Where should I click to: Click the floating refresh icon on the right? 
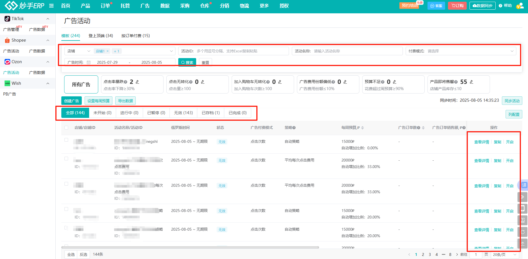click(523, 232)
